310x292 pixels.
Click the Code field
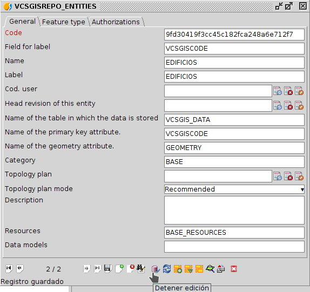pos(234,35)
